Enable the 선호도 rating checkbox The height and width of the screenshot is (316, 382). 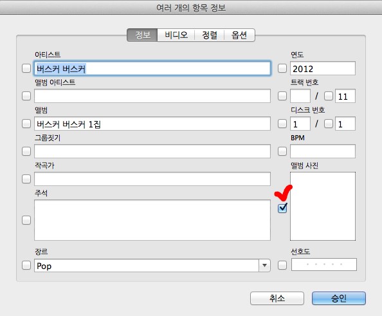(282, 265)
